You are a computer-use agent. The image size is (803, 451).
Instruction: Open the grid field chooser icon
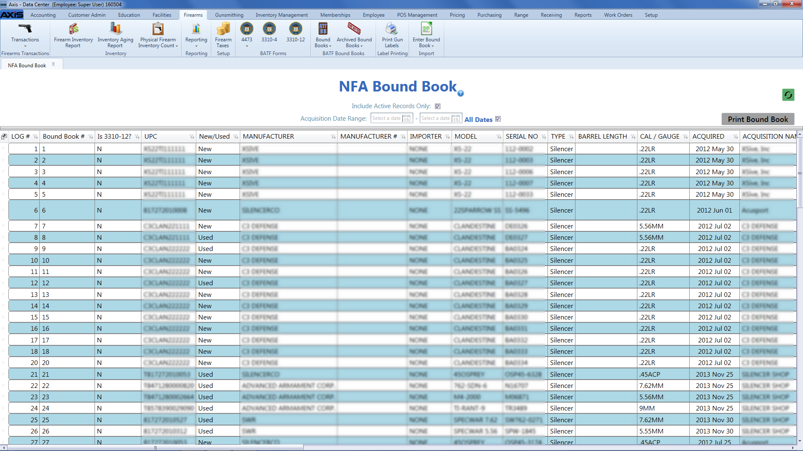tap(4, 137)
